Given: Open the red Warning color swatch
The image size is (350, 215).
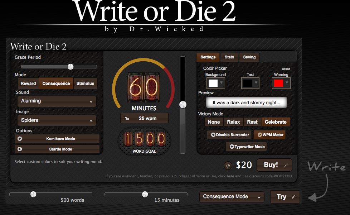Looking at the screenshot, I should [281, 83].
